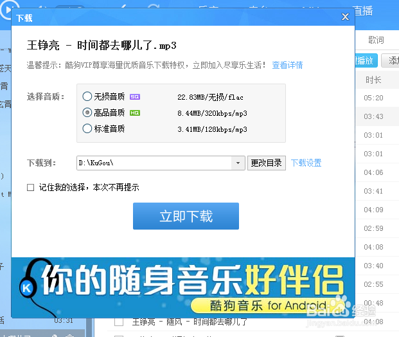
Task: Click the 03:43 duration entry
Action: (373, 116)
